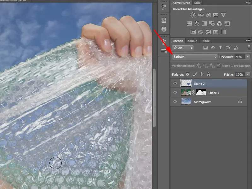Add a Gradient Map adjustment
The image size is (252, 189).
[223, 32]
